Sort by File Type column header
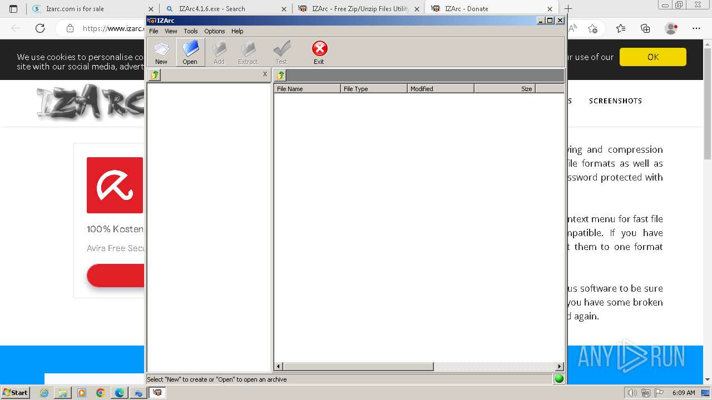This screenshot has width=712, height=400. (374, 88)
